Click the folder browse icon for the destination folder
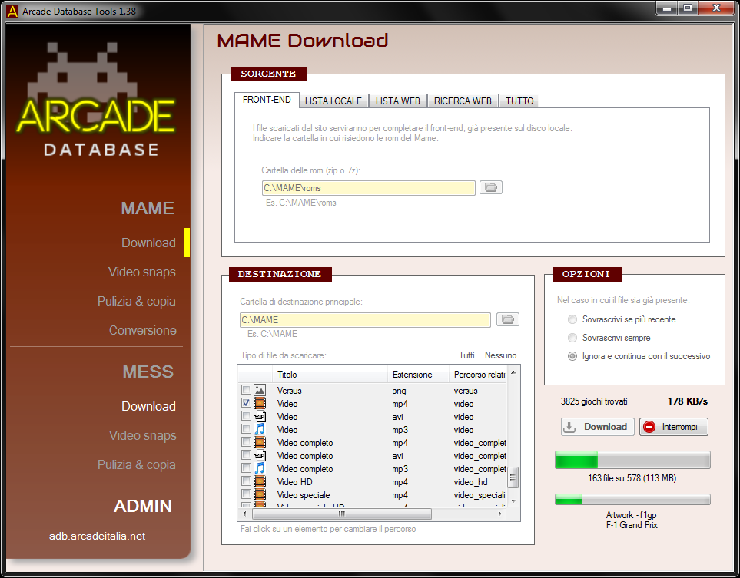This screenshot has height=578, width=740. tap(508, 319)
